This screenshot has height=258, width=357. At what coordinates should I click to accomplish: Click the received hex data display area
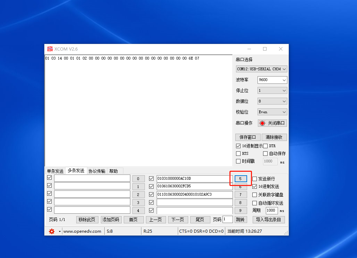click(x=139, y=110)
